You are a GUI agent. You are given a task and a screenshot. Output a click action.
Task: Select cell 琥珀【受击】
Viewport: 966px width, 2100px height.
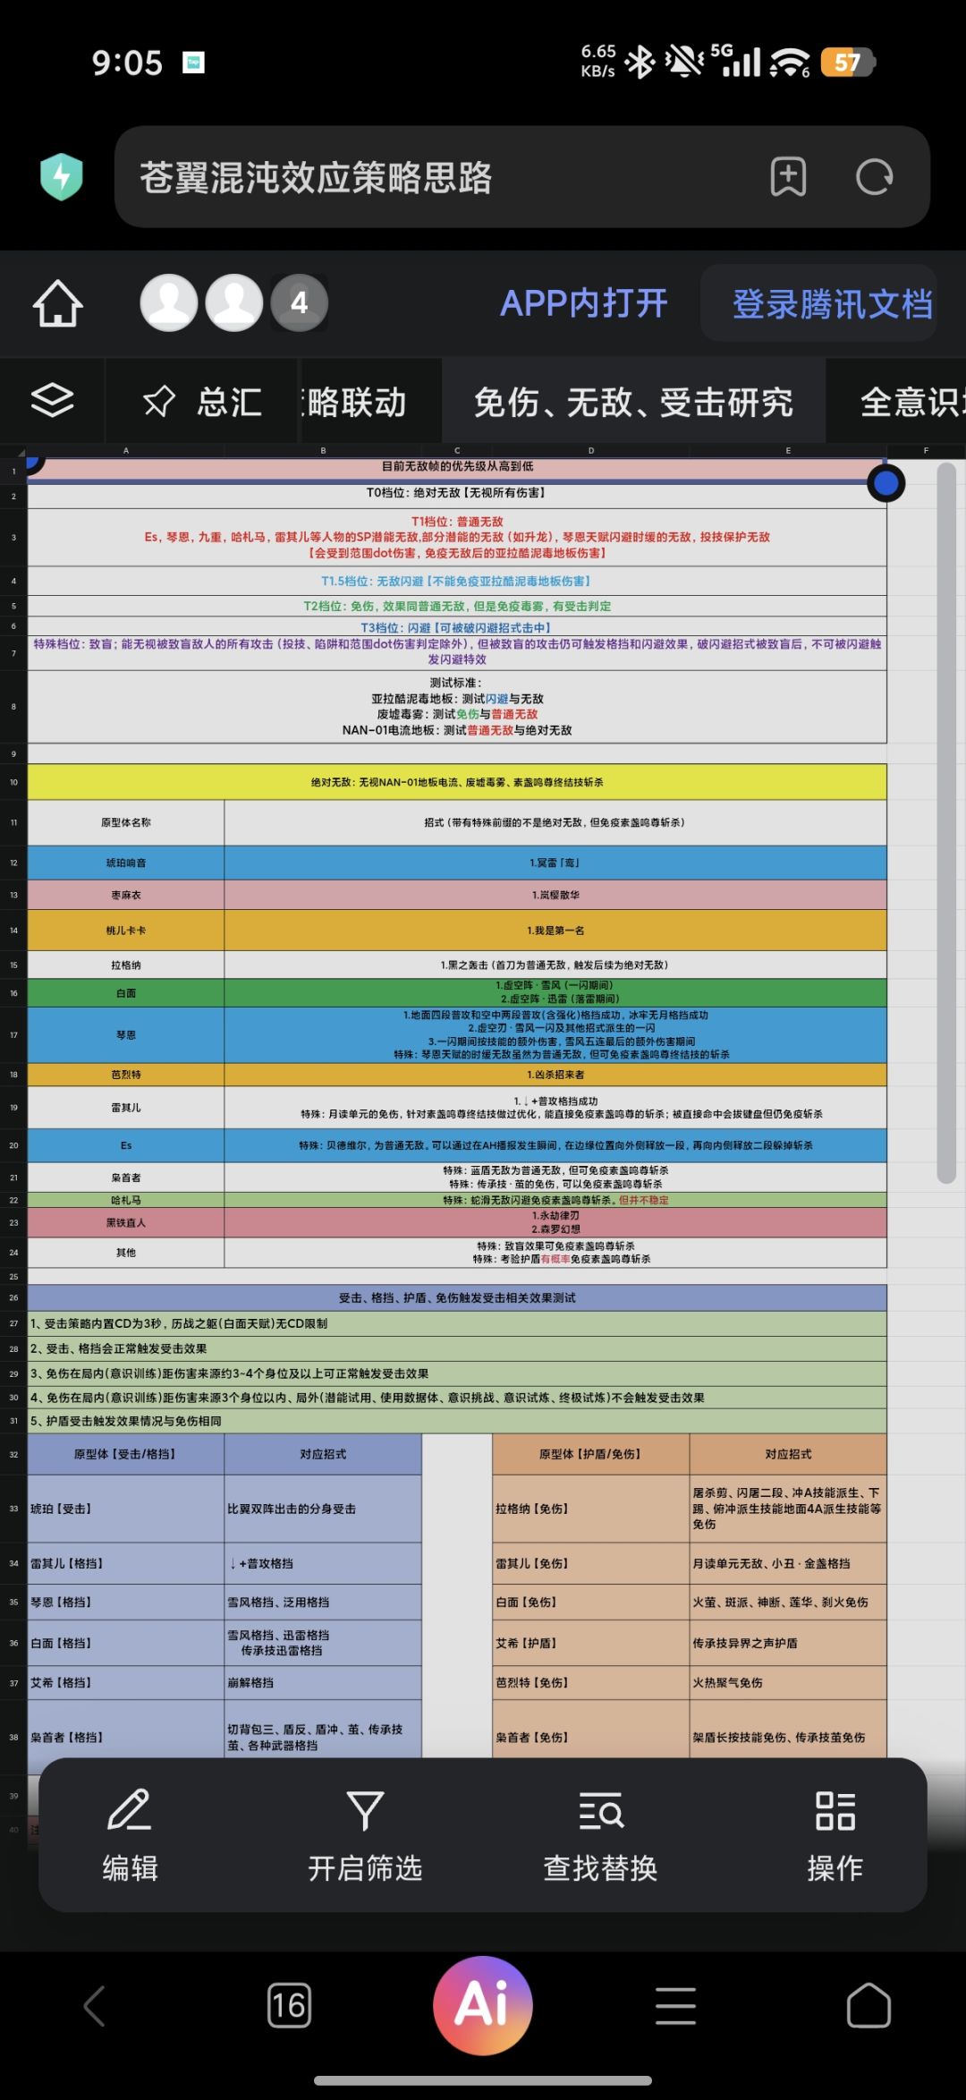pos(126,1509)
